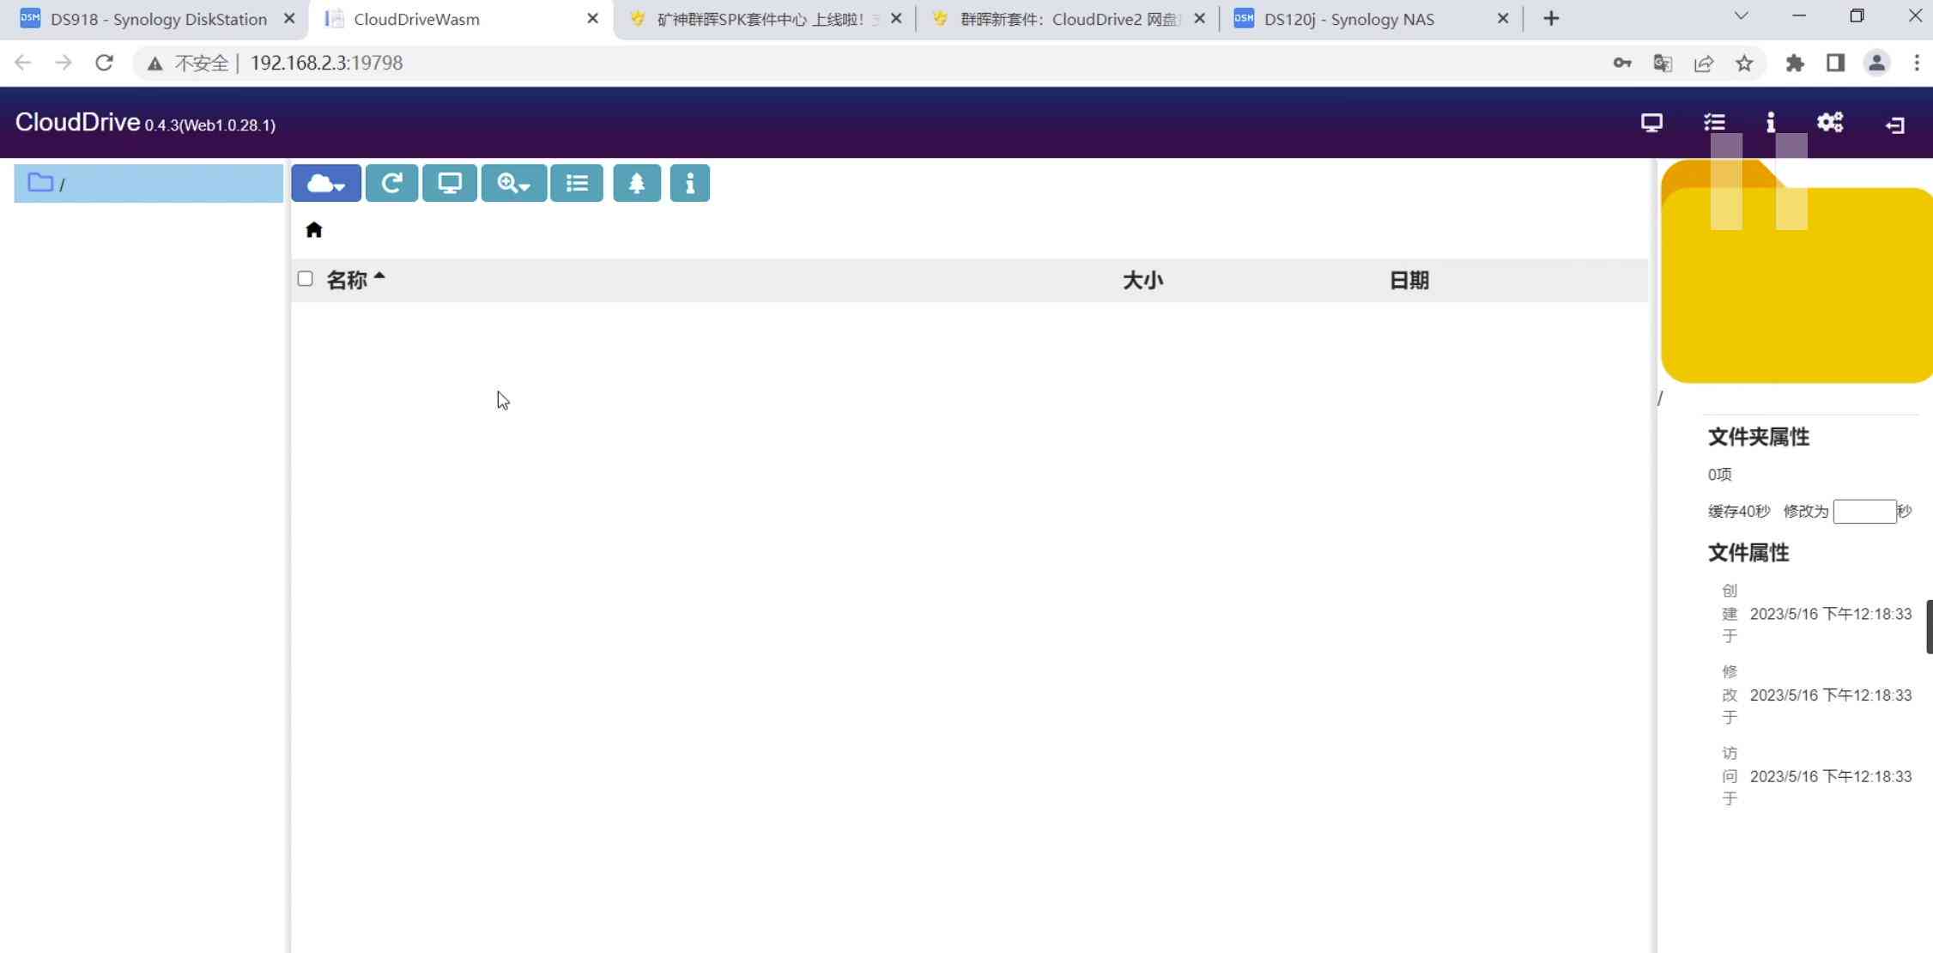This screenshot has height=953, width=1933.
Task: Sort by 日期 column header
Action: click(1409, 280)
